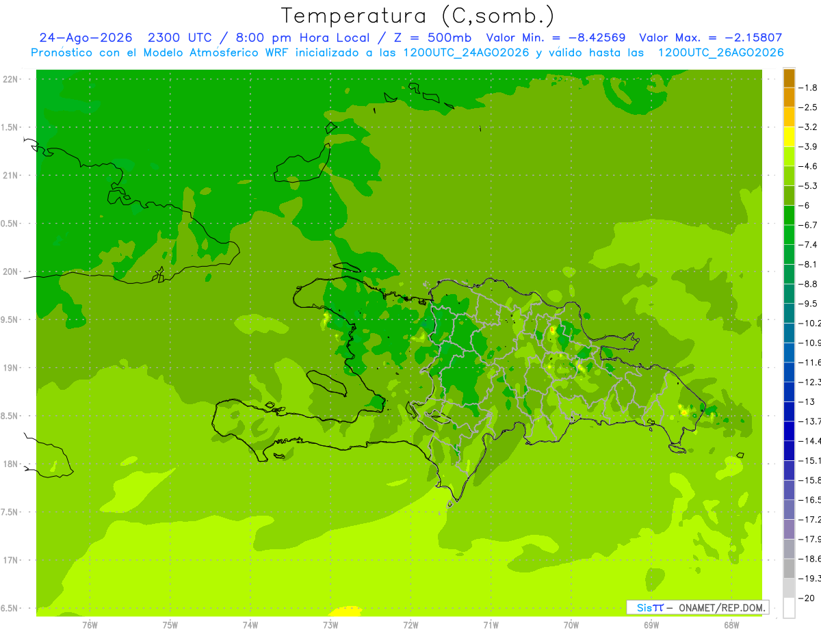The image size is (821, 634).
Task: Click the 'Valor Max. = -2.15807' text
Action: [710, 38]
